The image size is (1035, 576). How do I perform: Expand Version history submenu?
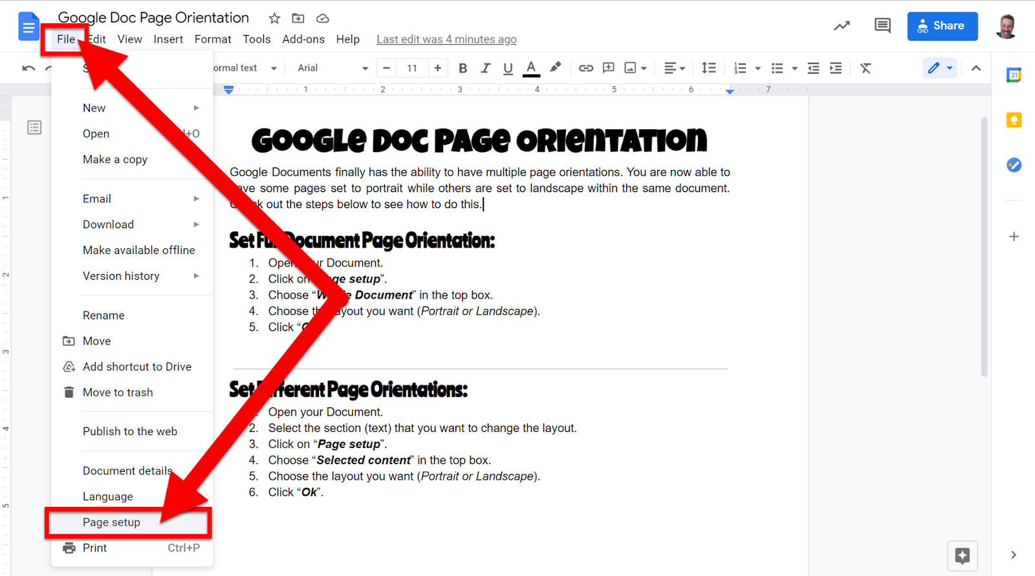point(132,276)
